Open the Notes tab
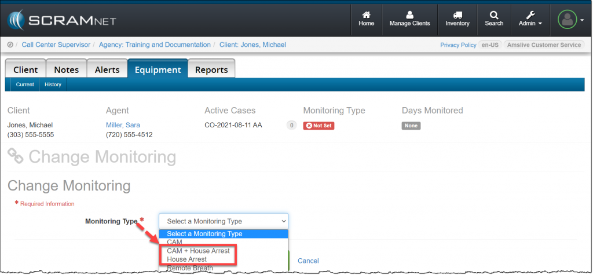The width and height of the screenshot is (593, 275). click(66, 69)
